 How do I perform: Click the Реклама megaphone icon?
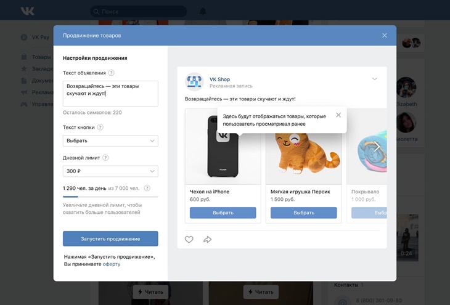pyautogui.click(x=24, y=92)
